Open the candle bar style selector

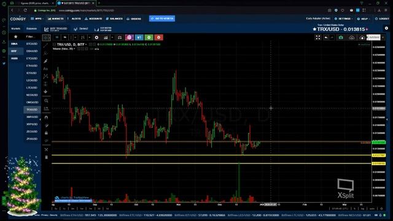tap(82, 37)
